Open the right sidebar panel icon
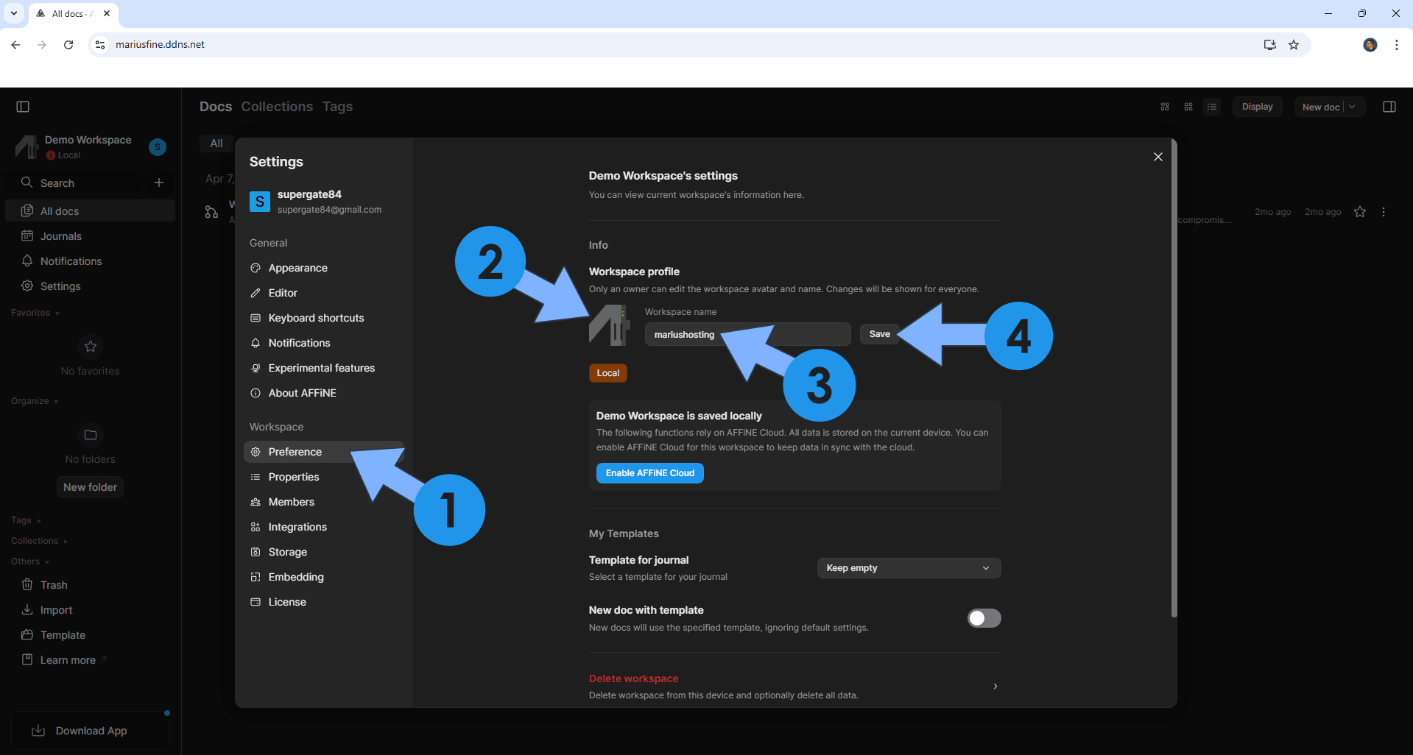Screen dimensions: 1413x755 pyautogui.click(x=1389, y=107)
